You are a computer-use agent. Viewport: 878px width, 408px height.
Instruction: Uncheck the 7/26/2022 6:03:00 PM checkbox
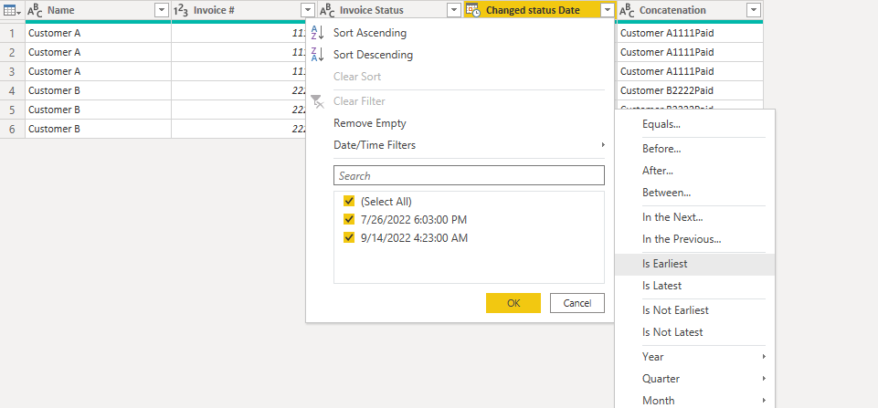click(x=349, y=219)
